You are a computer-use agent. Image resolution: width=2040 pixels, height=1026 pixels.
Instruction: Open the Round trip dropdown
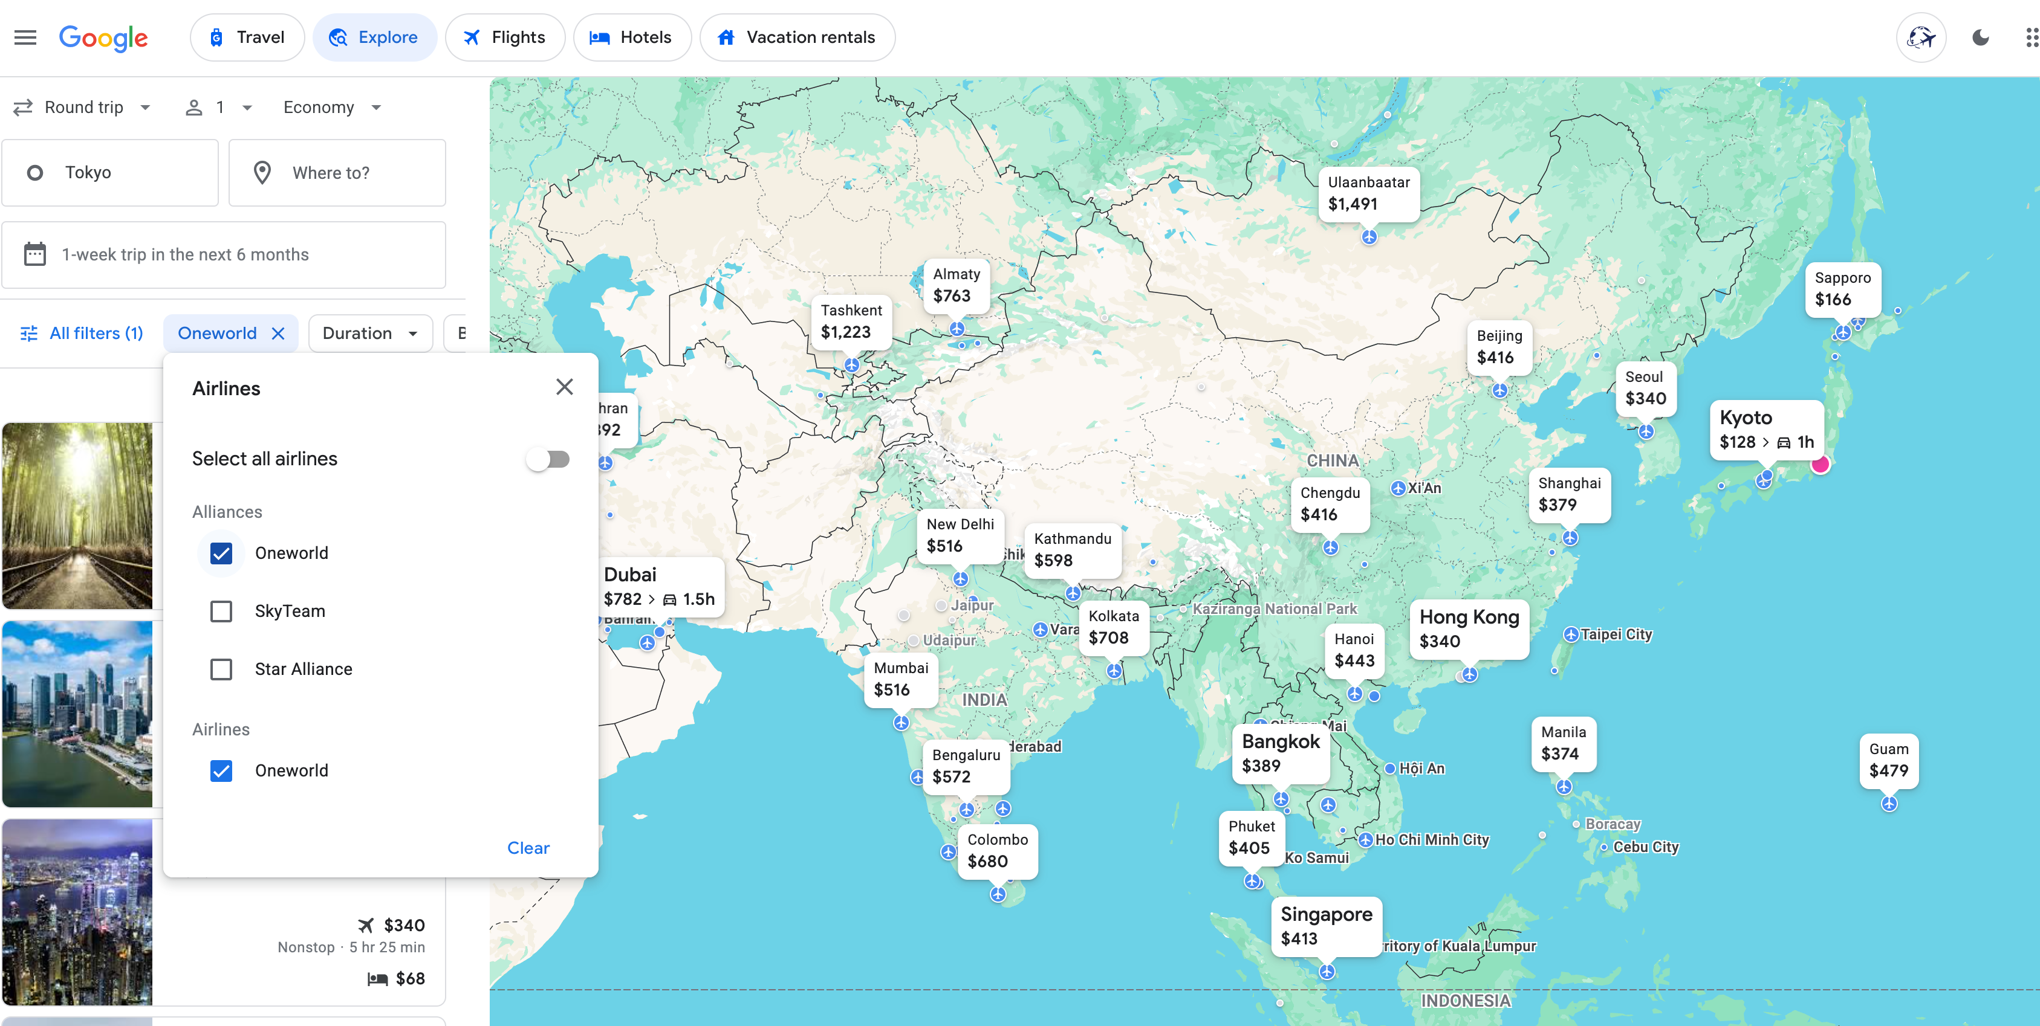(82, 107)
